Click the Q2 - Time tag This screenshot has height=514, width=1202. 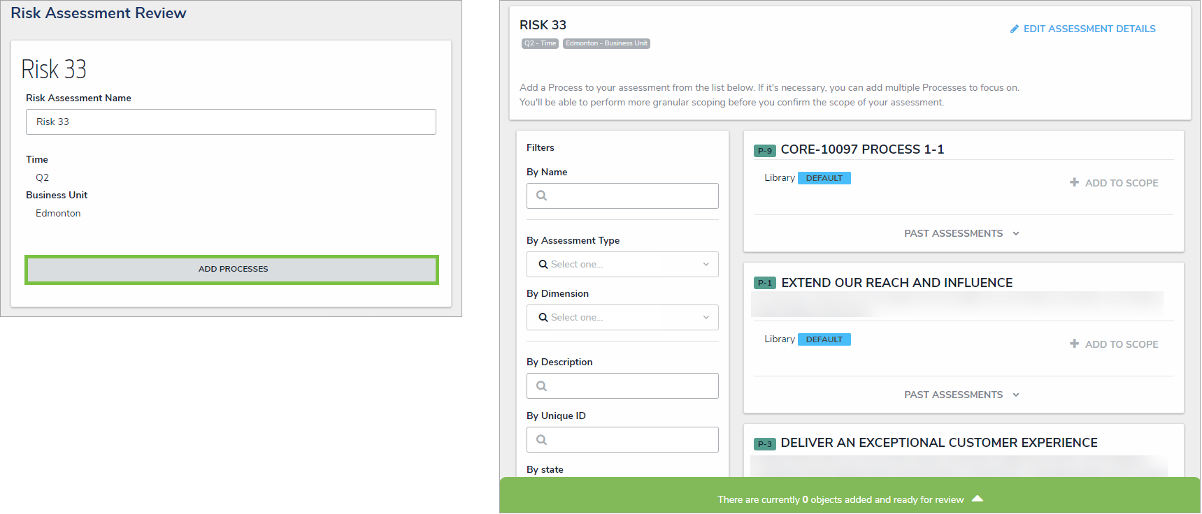click(540, 43)
